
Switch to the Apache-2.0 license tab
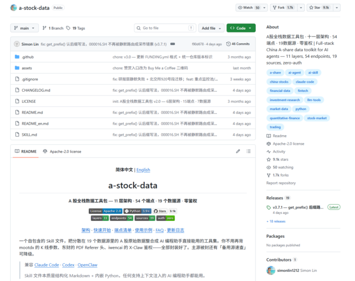pos(62,151)
